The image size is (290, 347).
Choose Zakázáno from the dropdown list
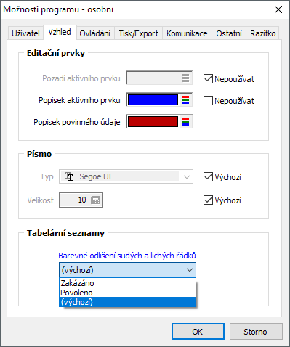click(x=127, y=283)
